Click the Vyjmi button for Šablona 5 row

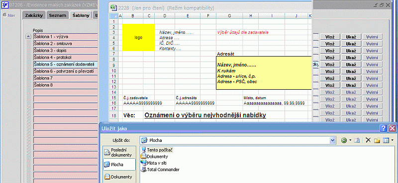[372, 64]
